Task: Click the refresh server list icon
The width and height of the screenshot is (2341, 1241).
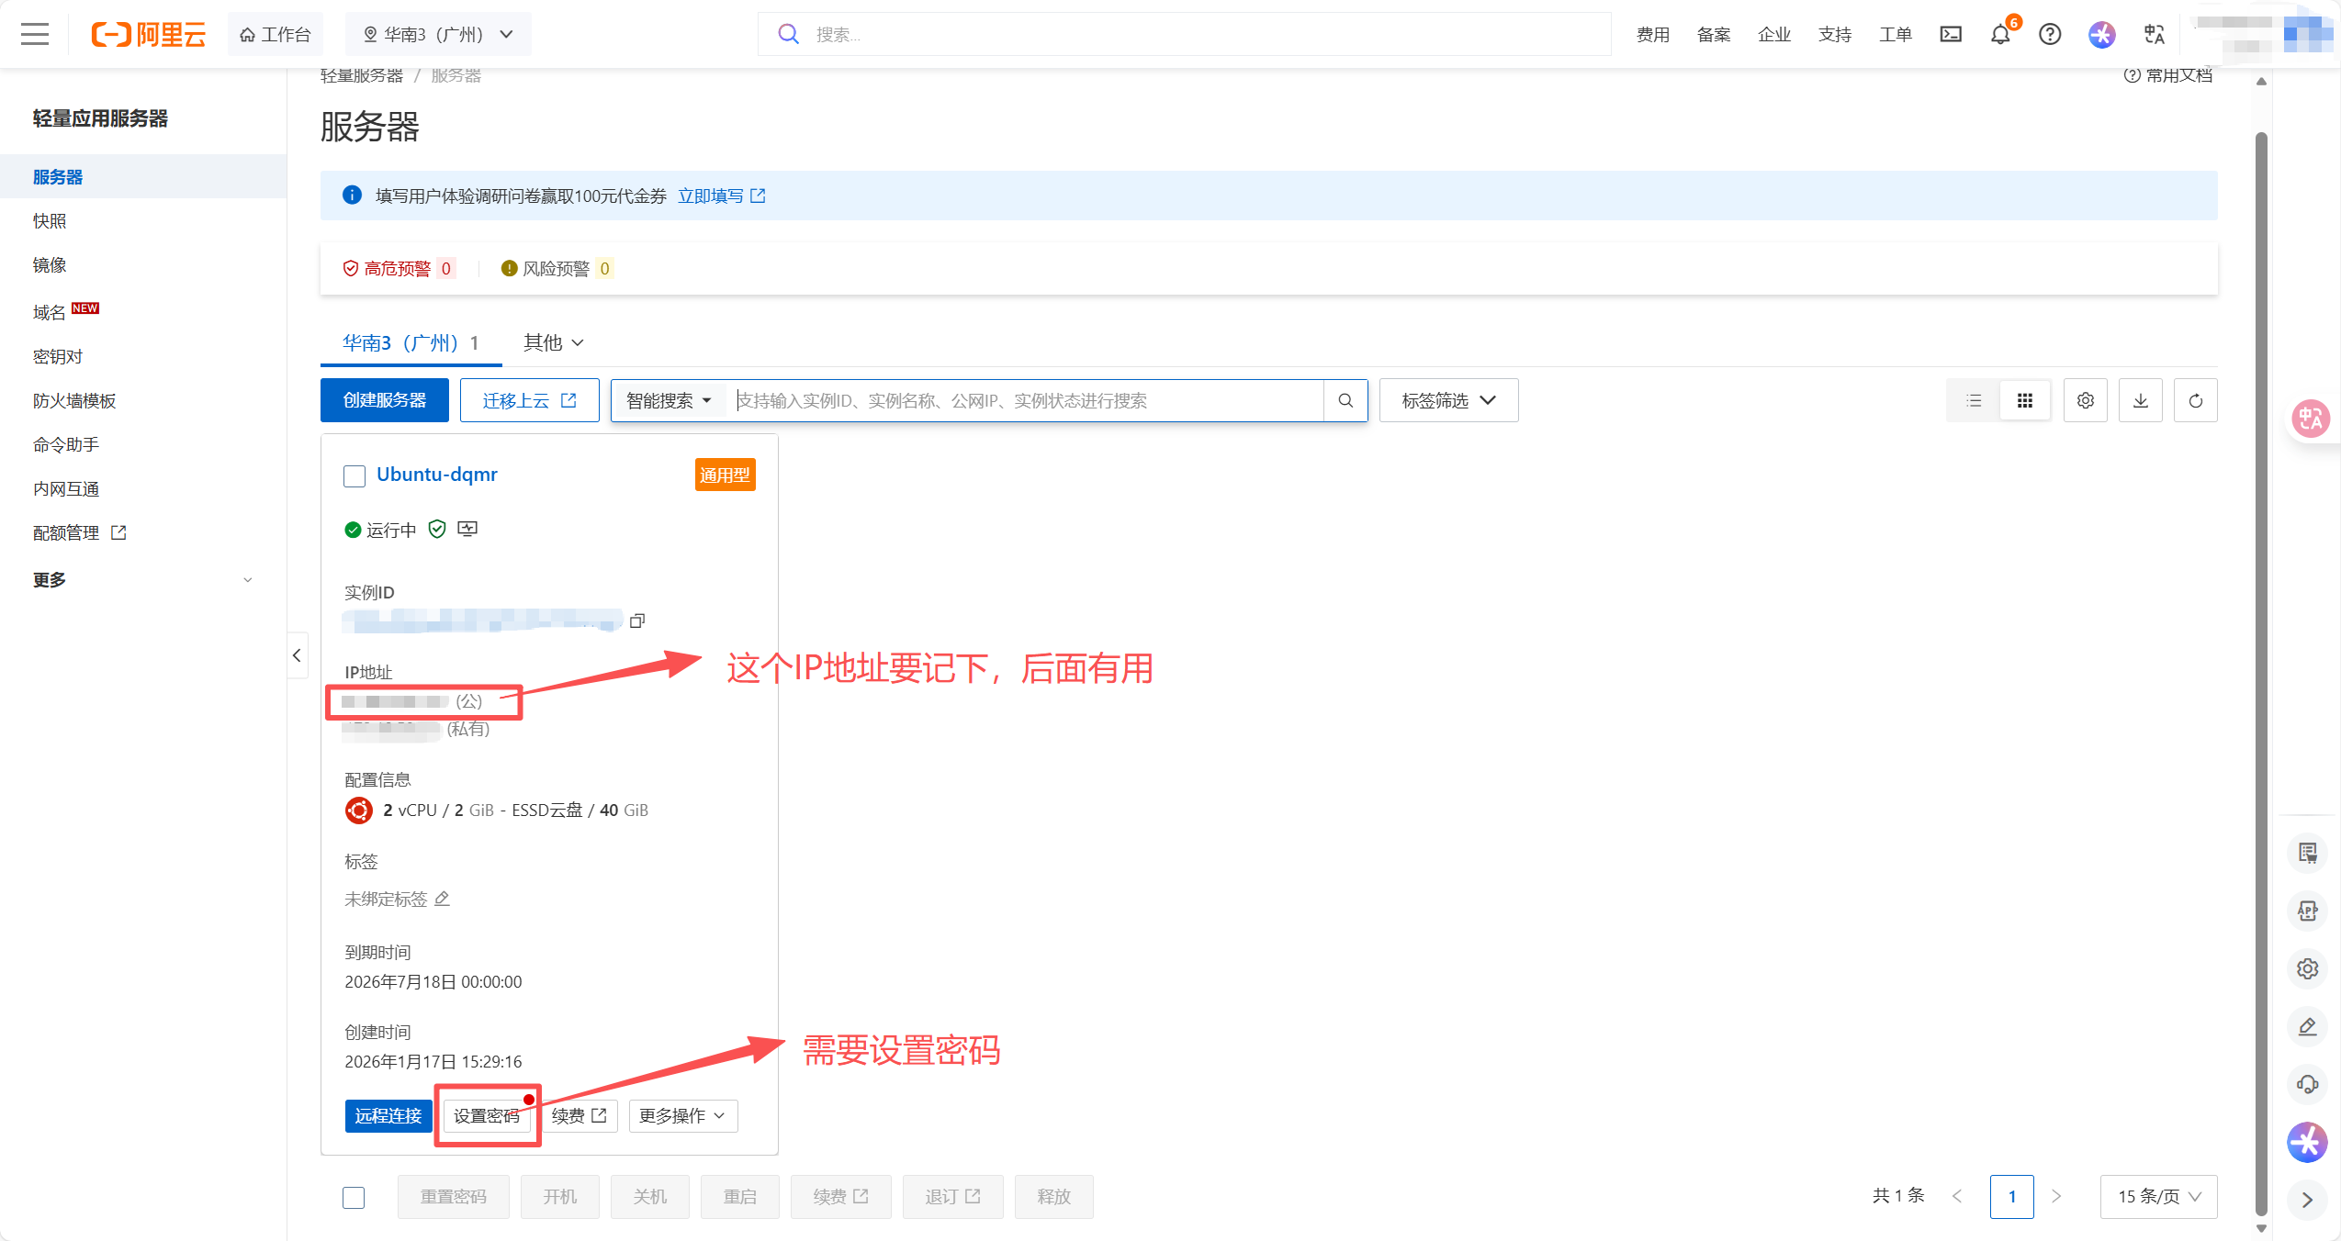Action: point(2195,400)
